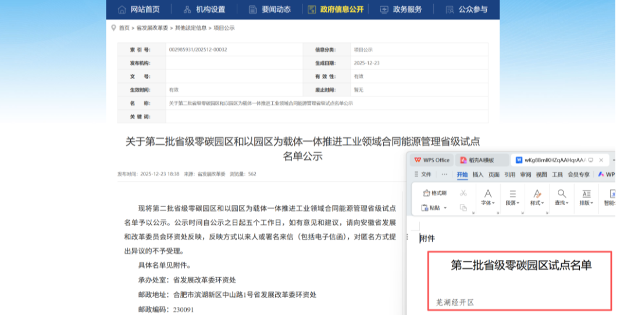
Task: Open 机构设置 in the site navigation
Action: (211, 9)
